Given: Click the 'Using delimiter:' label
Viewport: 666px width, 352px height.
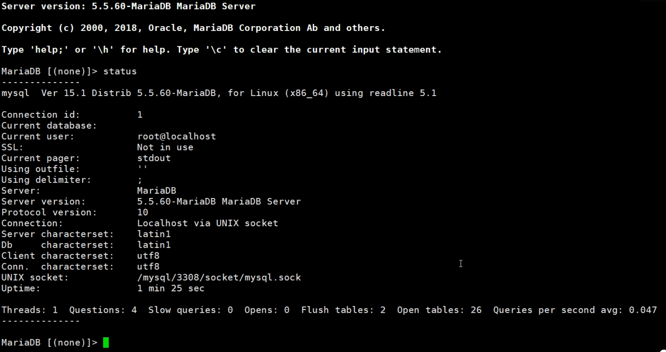Looking at the screenshot, I should coord(46,180).
